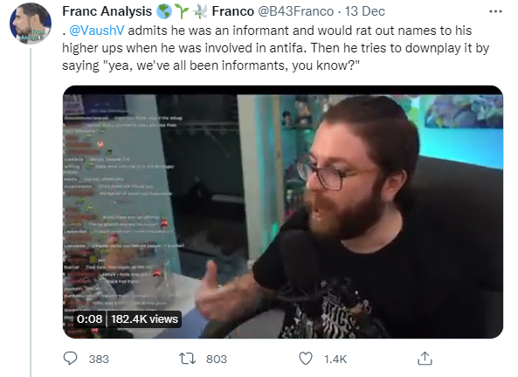The width and height of the screenshot is (518, 377).
Task: Click the 13 Dec timestamp
Action: (x=365, y=11)
